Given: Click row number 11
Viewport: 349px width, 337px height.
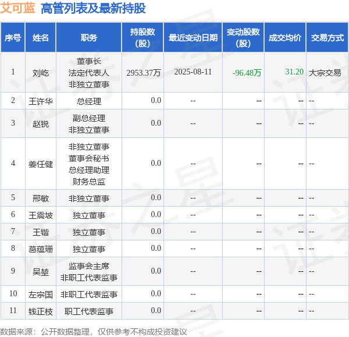Looking at the screenshot, I should click(13, 310).
